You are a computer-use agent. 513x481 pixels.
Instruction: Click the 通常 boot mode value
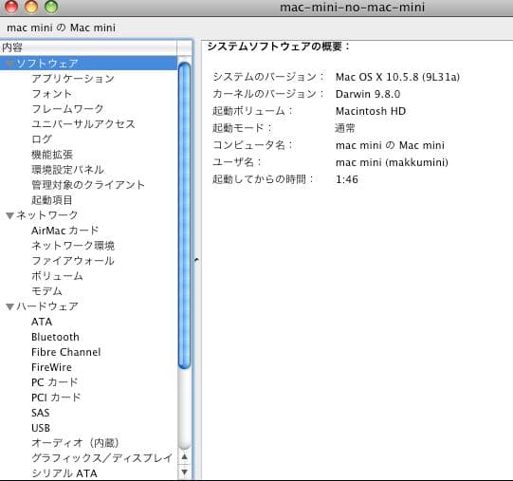tap(345, 128)
